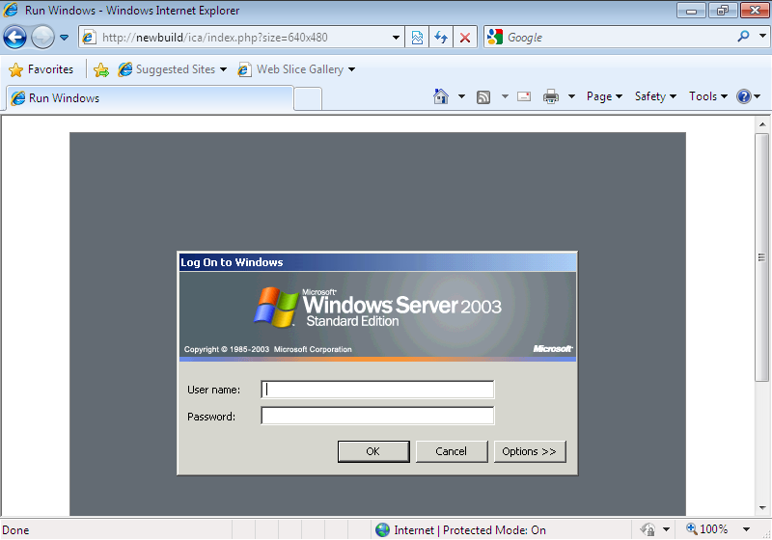Screen dimensions: 772x540
Task: Click the scroll down arrow of page scrollbar
Action: [762, 508]
